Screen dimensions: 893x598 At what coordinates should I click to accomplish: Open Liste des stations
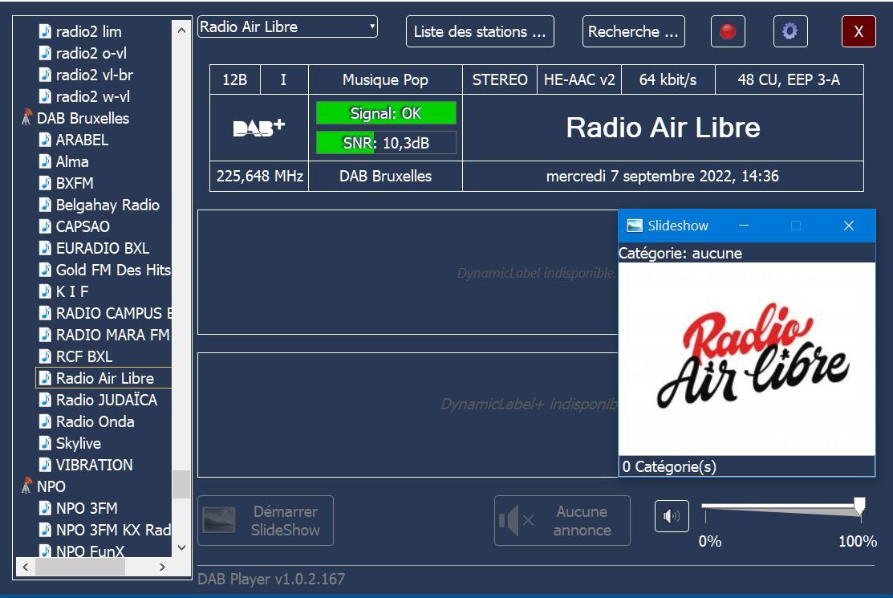pyautogui.click(x=480, y=31)
